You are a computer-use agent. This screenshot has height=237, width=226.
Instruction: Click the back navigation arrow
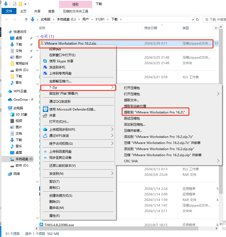(7, 20)
